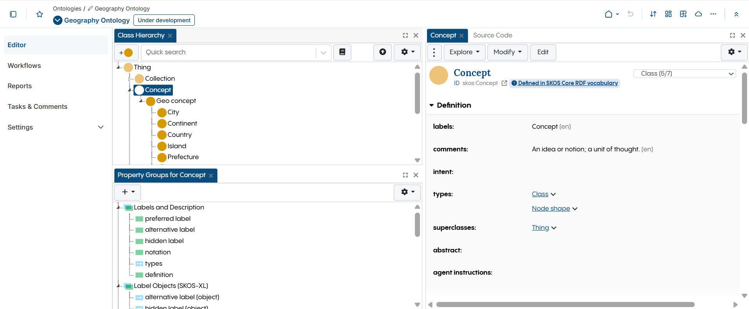The image size is (749, 309).
Task: Switch to the Source Code tab
Action: 493,36
